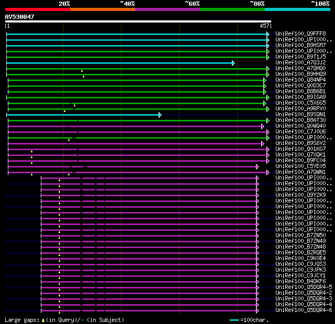Select the UniRef100_Q7XQK1 label
This screenshot has width=335, height=324.
(300, 155)
